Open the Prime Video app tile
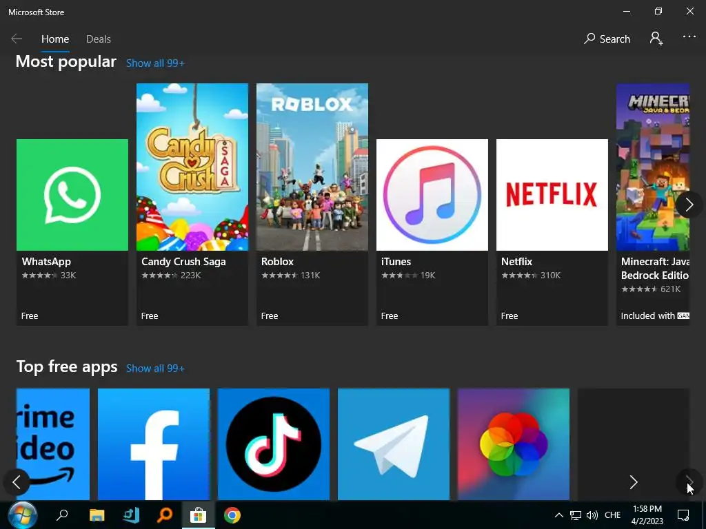Viewport: 706px width, 529px height. pos(53,444)
